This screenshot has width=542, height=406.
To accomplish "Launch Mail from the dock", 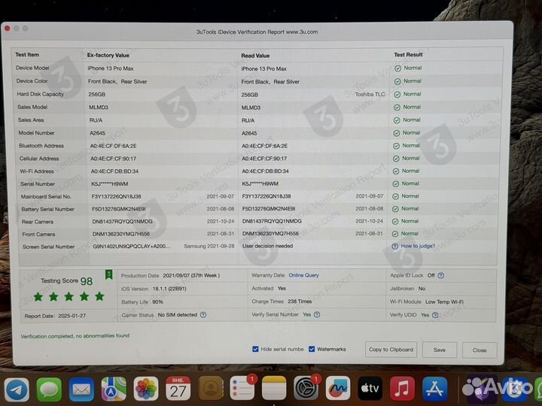I will click(81, 389).
